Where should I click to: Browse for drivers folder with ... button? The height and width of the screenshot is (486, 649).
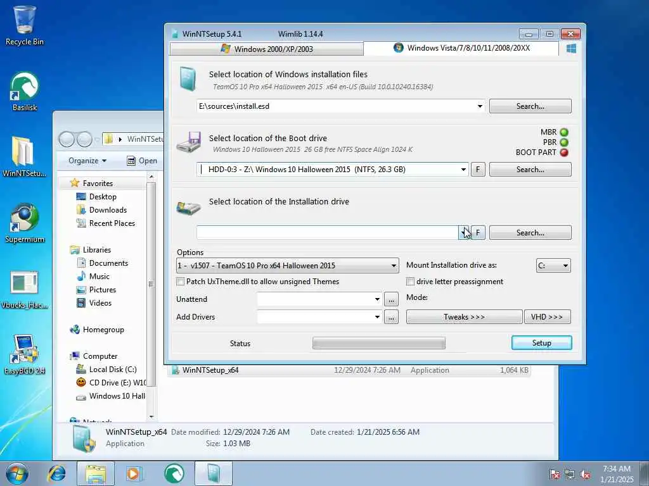pyautogui.click(x=391, y=317)
